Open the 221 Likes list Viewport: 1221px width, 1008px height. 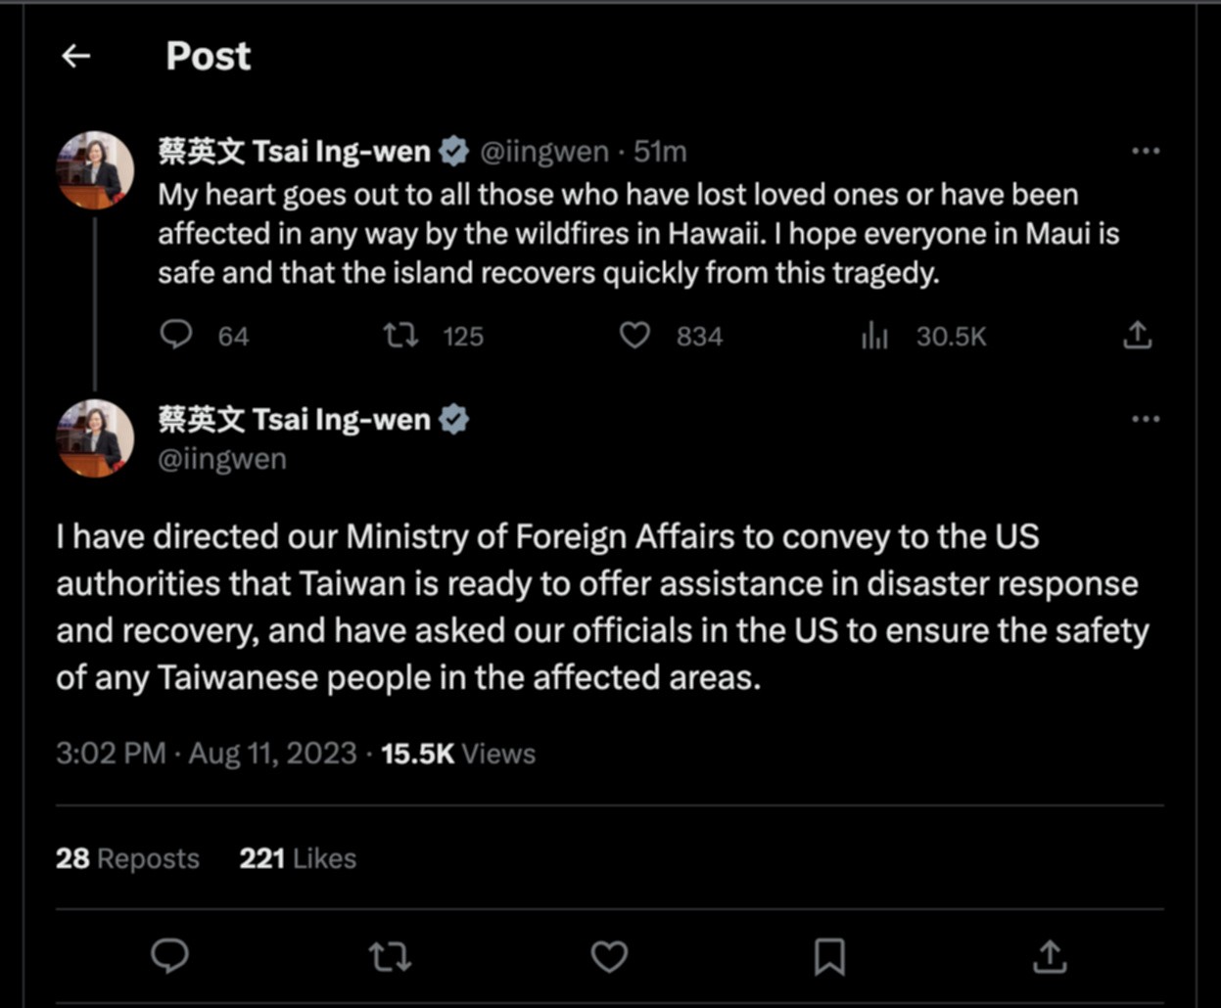[298, 858]
